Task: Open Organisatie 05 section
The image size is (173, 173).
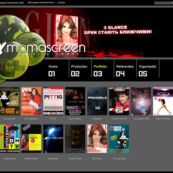Action: tap(147, 71)
